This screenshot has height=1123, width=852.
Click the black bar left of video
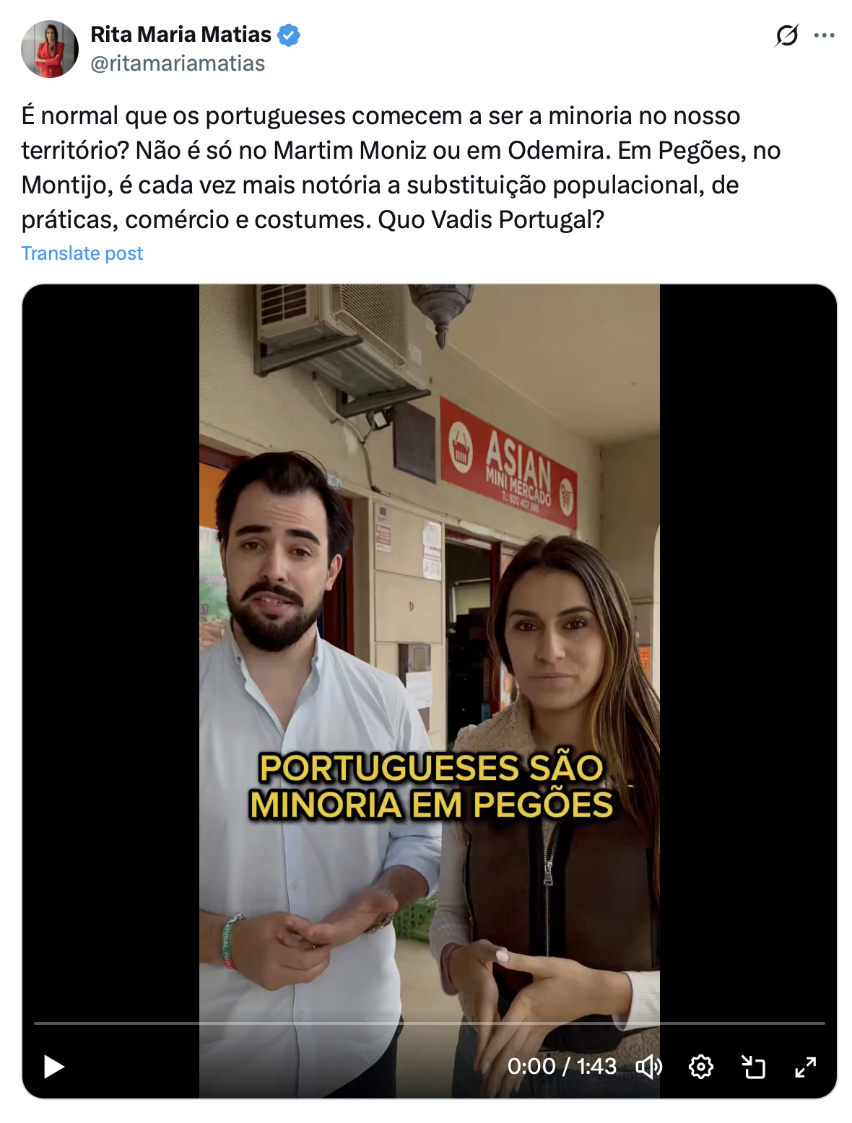point(111,650)
